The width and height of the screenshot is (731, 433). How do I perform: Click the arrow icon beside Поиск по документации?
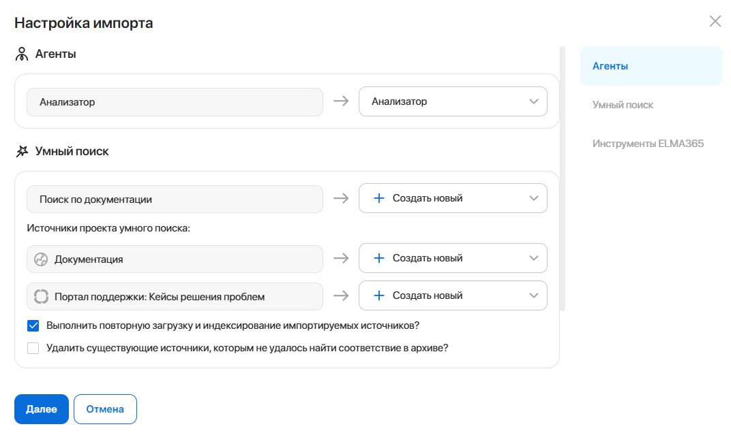tap(341, 198)
